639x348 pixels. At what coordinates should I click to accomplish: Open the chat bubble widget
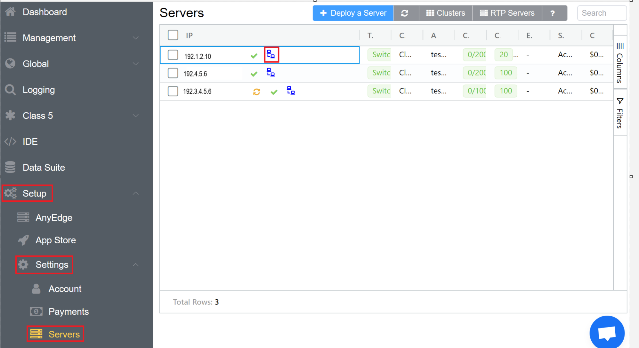(x=607, y=333)
